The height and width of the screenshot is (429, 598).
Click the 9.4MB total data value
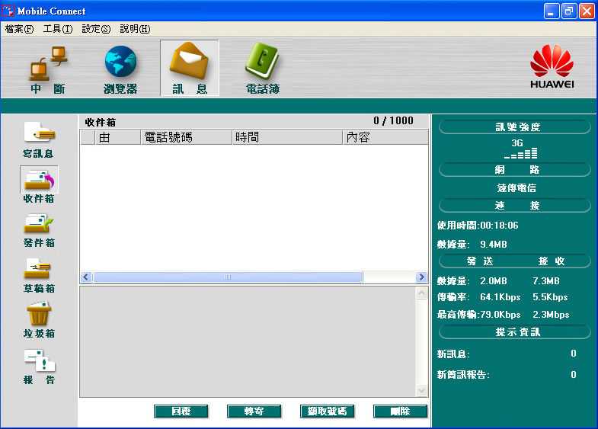(x=494, y=245)
